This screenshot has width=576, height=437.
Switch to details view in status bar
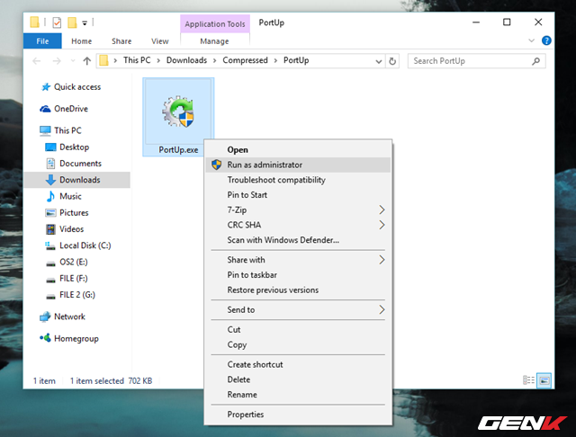[x=528, y=380]
